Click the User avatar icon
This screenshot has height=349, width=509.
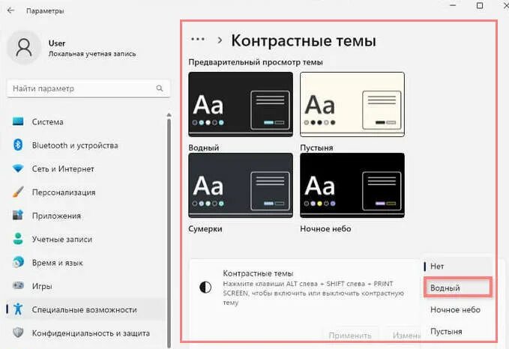tap(24, 47)
